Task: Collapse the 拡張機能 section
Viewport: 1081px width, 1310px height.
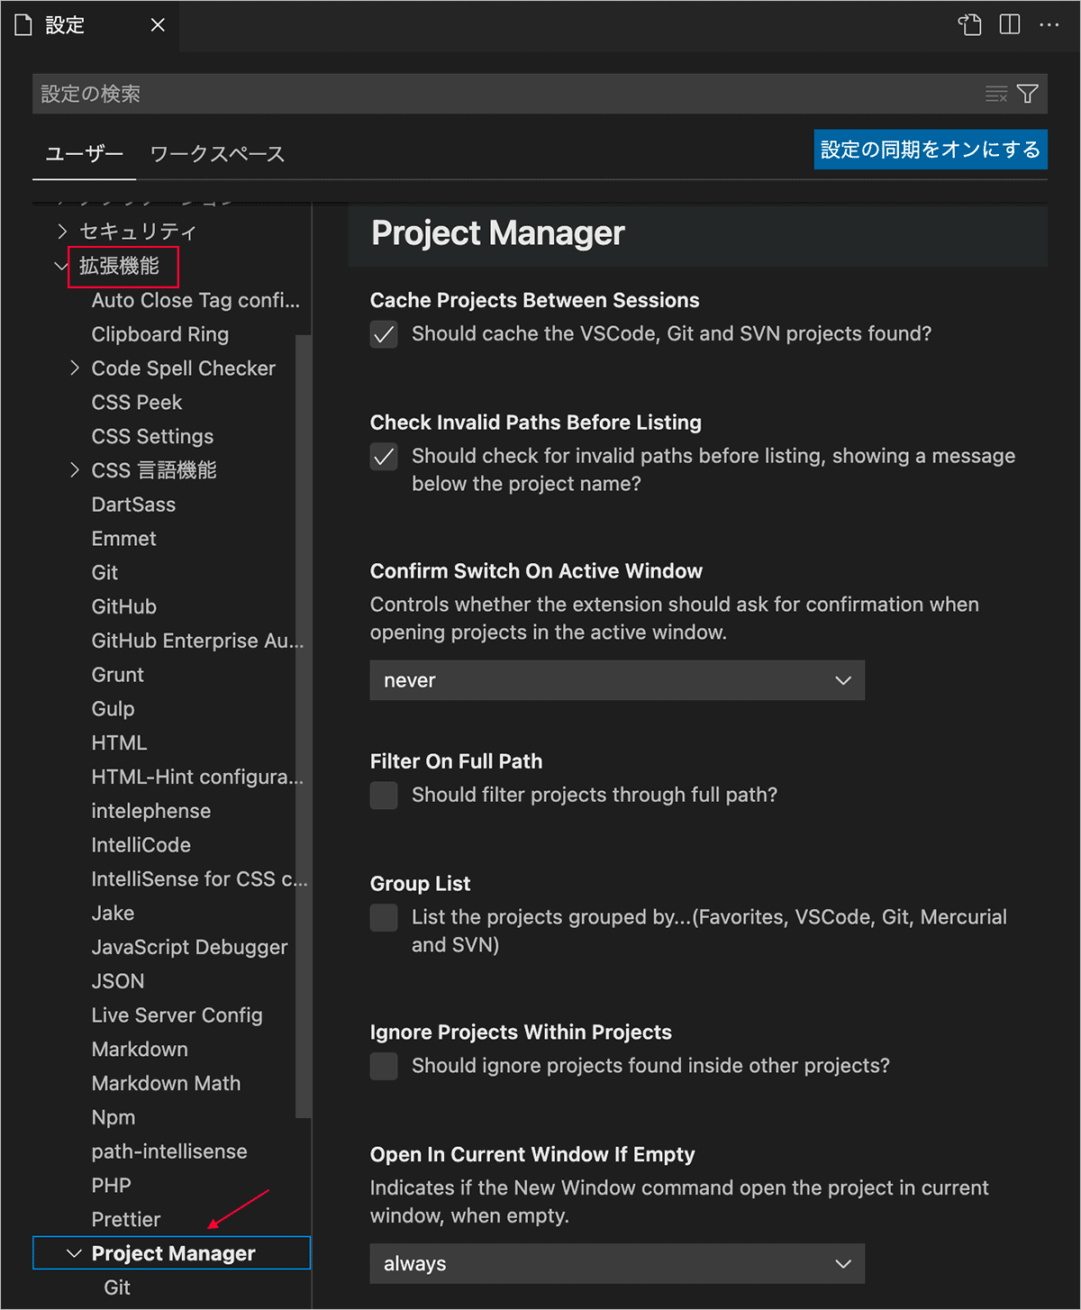Action: pyautogui.click(x=61, y=266)
